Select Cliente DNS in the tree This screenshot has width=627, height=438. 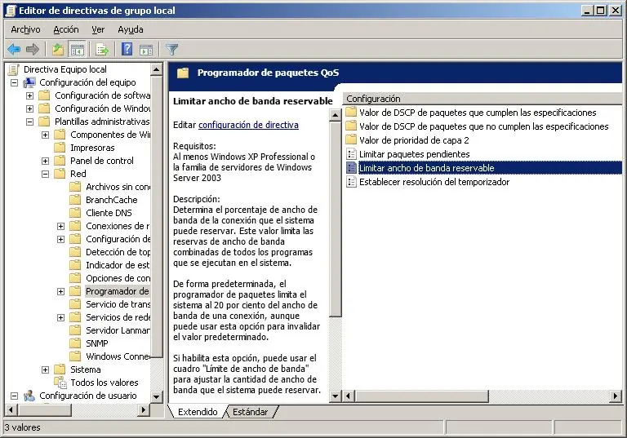click(109, 213)
